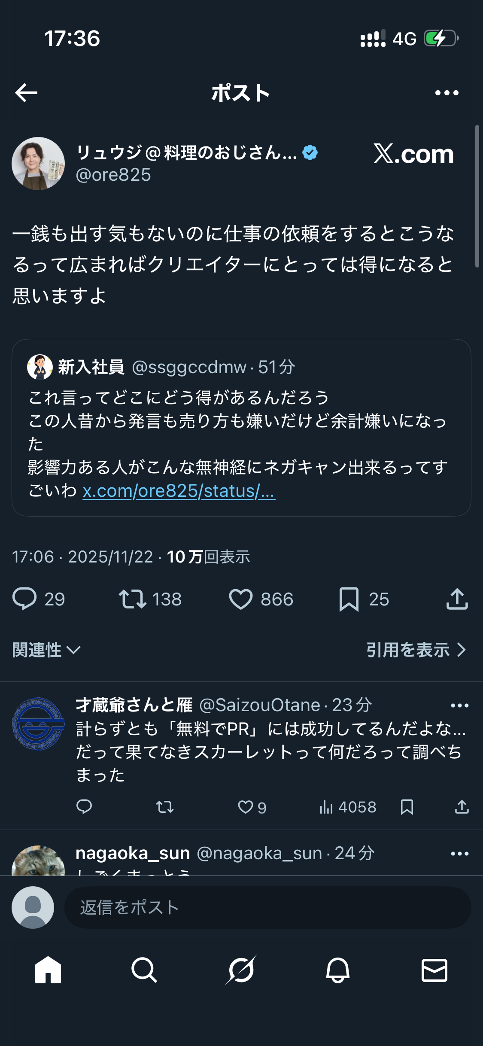483x1046 pixels.
Task: Bookmark the main post with 25 bookmarks
Action: coord(349,599)
